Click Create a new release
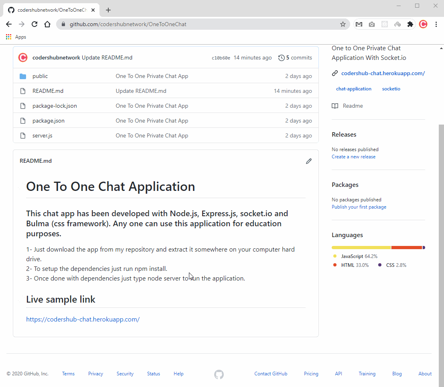 pos(353,157)
